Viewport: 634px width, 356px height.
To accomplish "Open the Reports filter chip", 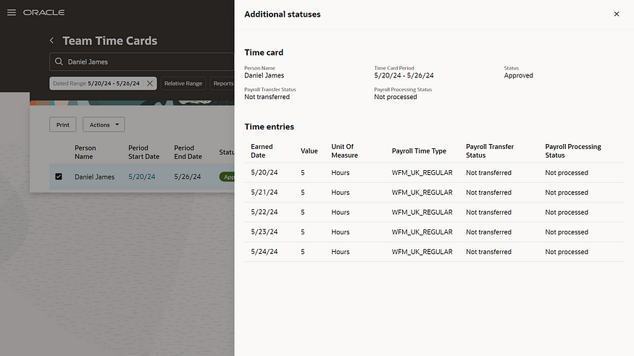I will [222, 83].
